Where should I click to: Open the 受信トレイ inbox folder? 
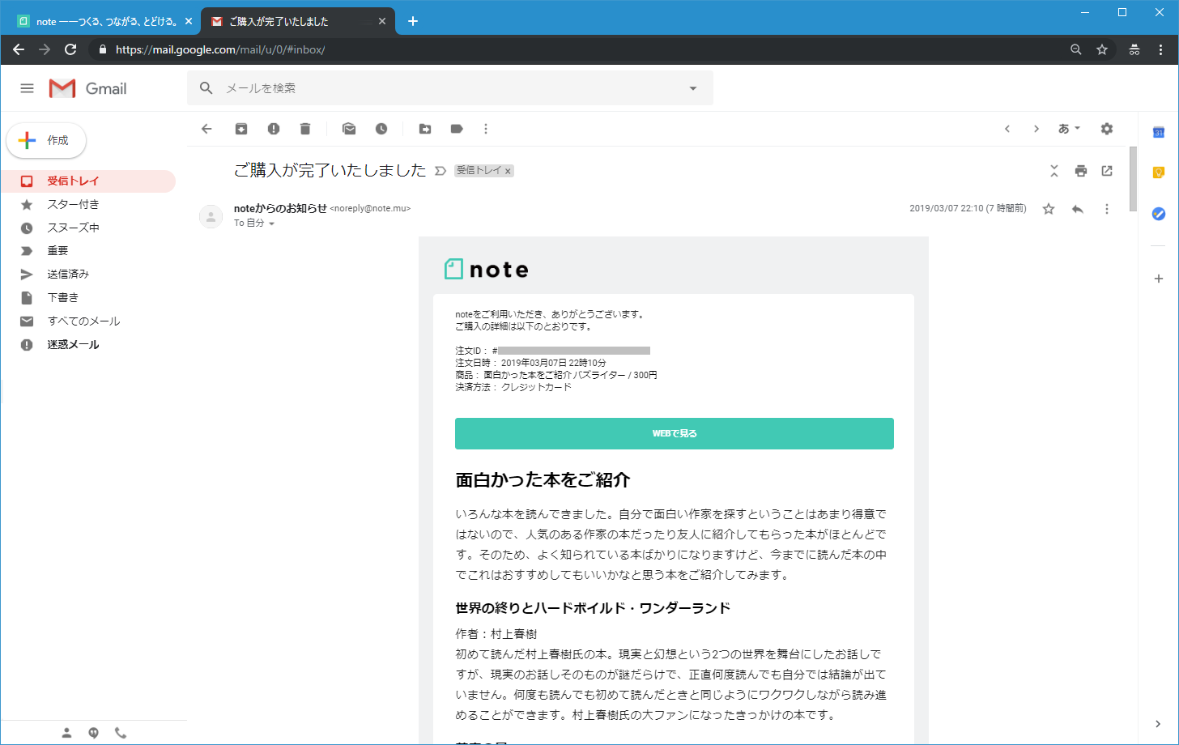(88, 181)
